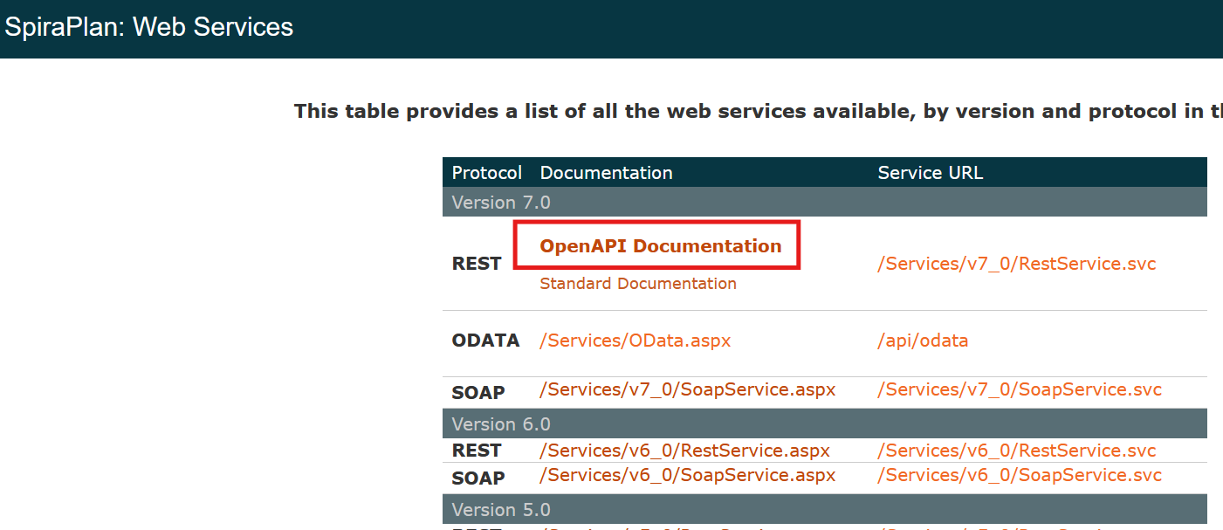Click the Service URL column header
The image size is (1223, 530).
(x=930, y=173)
